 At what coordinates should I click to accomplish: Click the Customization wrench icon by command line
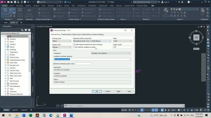(62, 106)
